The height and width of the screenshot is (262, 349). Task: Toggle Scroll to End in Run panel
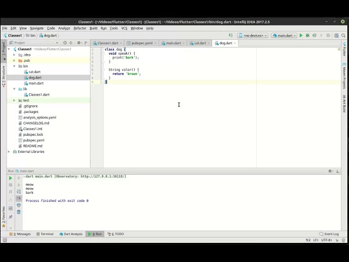[x=19, y=198]
